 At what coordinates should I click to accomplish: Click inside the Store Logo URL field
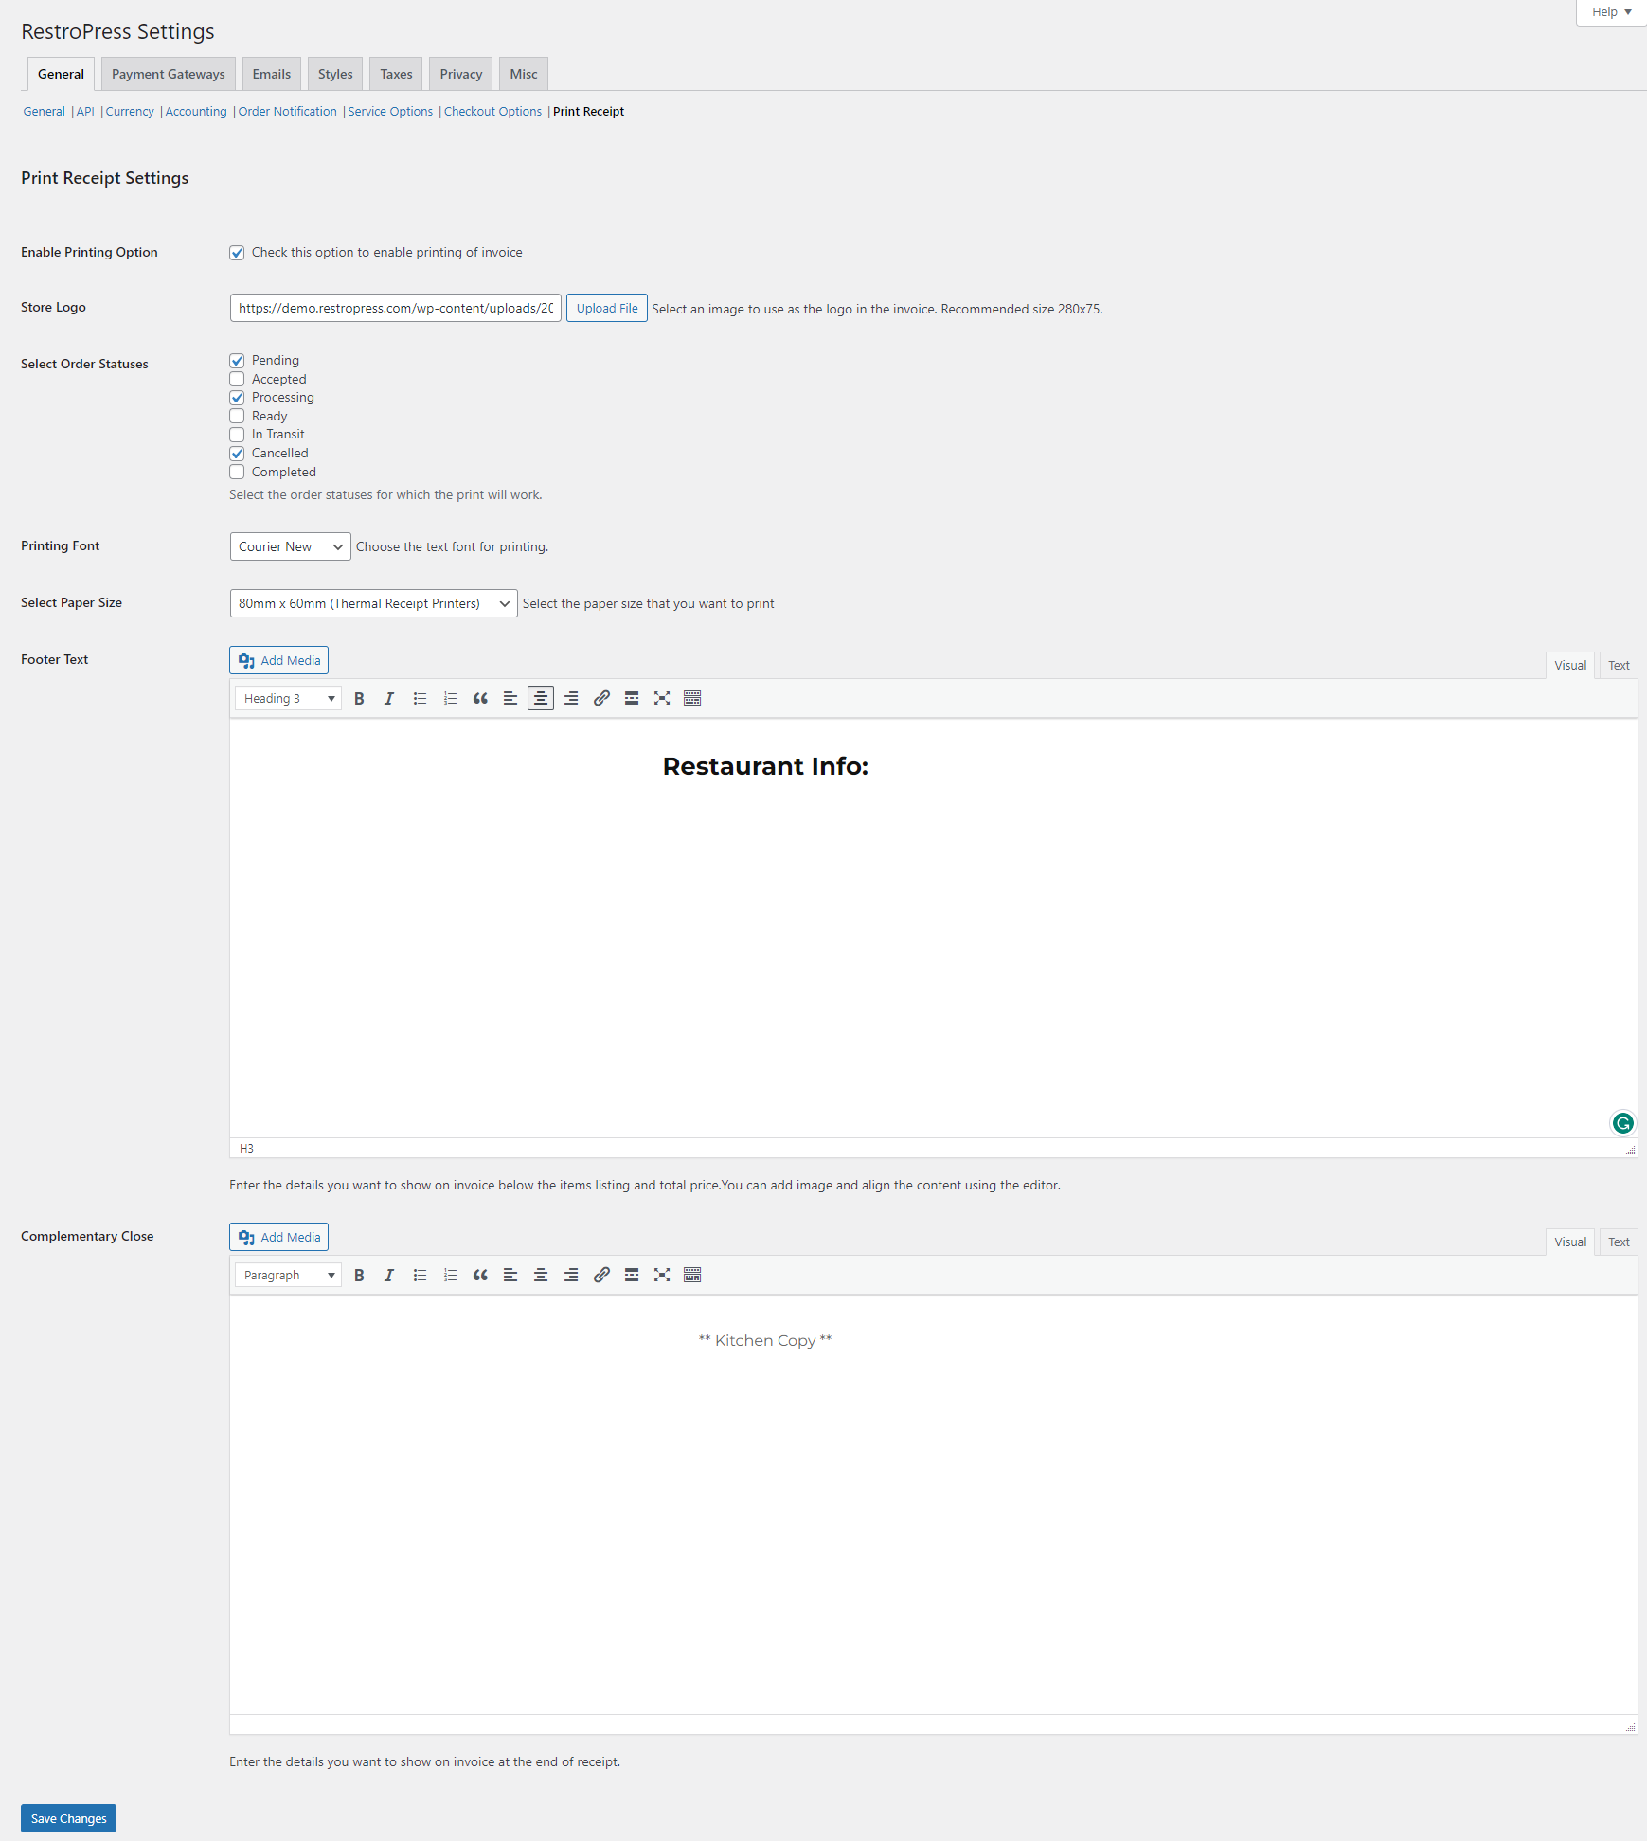click(x=394, y=307)
